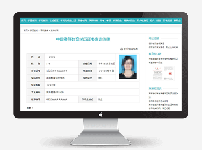Screen dimensions: 202x150
Task: Open the 征兵 navigation item
Action: [152, 21]
